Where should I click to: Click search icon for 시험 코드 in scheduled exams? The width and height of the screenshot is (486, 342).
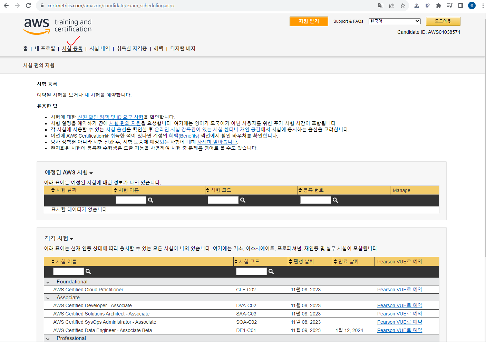coord(243,200)
